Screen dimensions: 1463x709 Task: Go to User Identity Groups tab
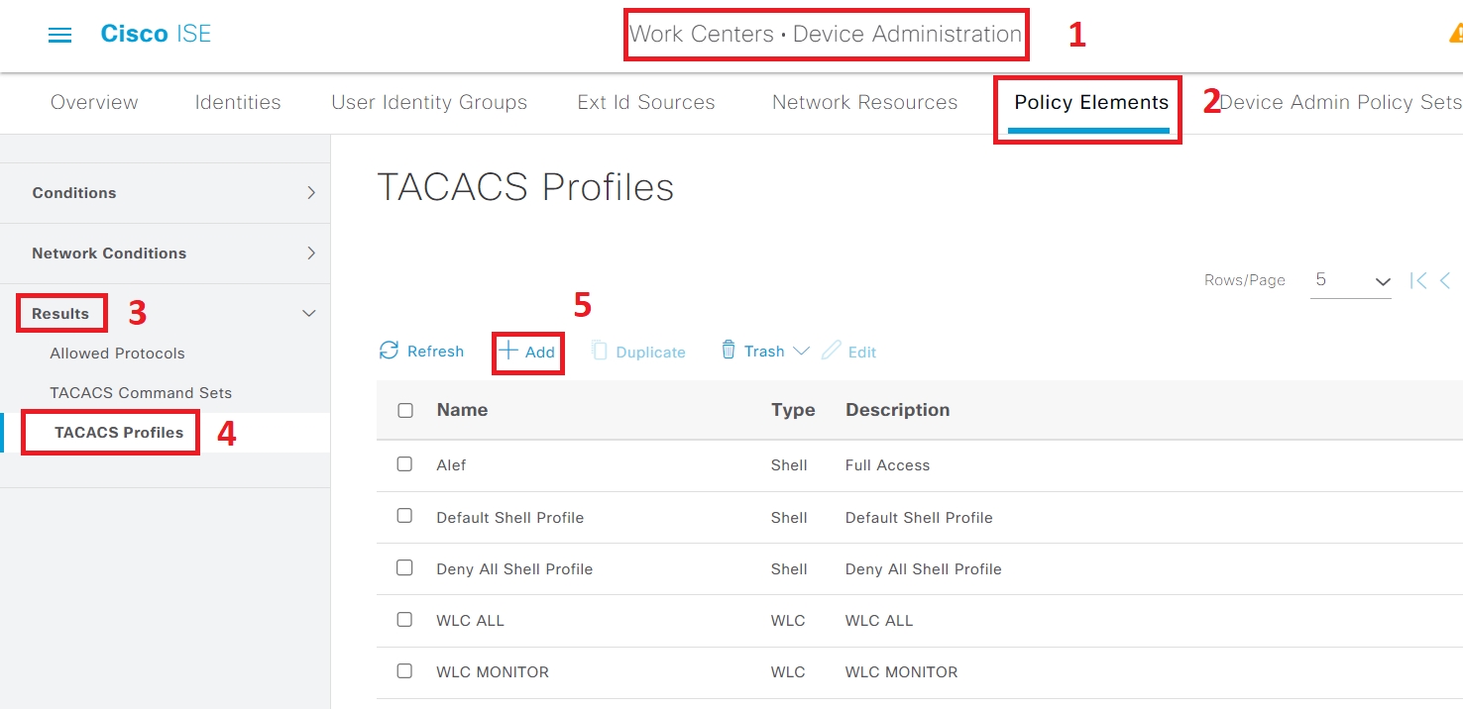point(429,102)
